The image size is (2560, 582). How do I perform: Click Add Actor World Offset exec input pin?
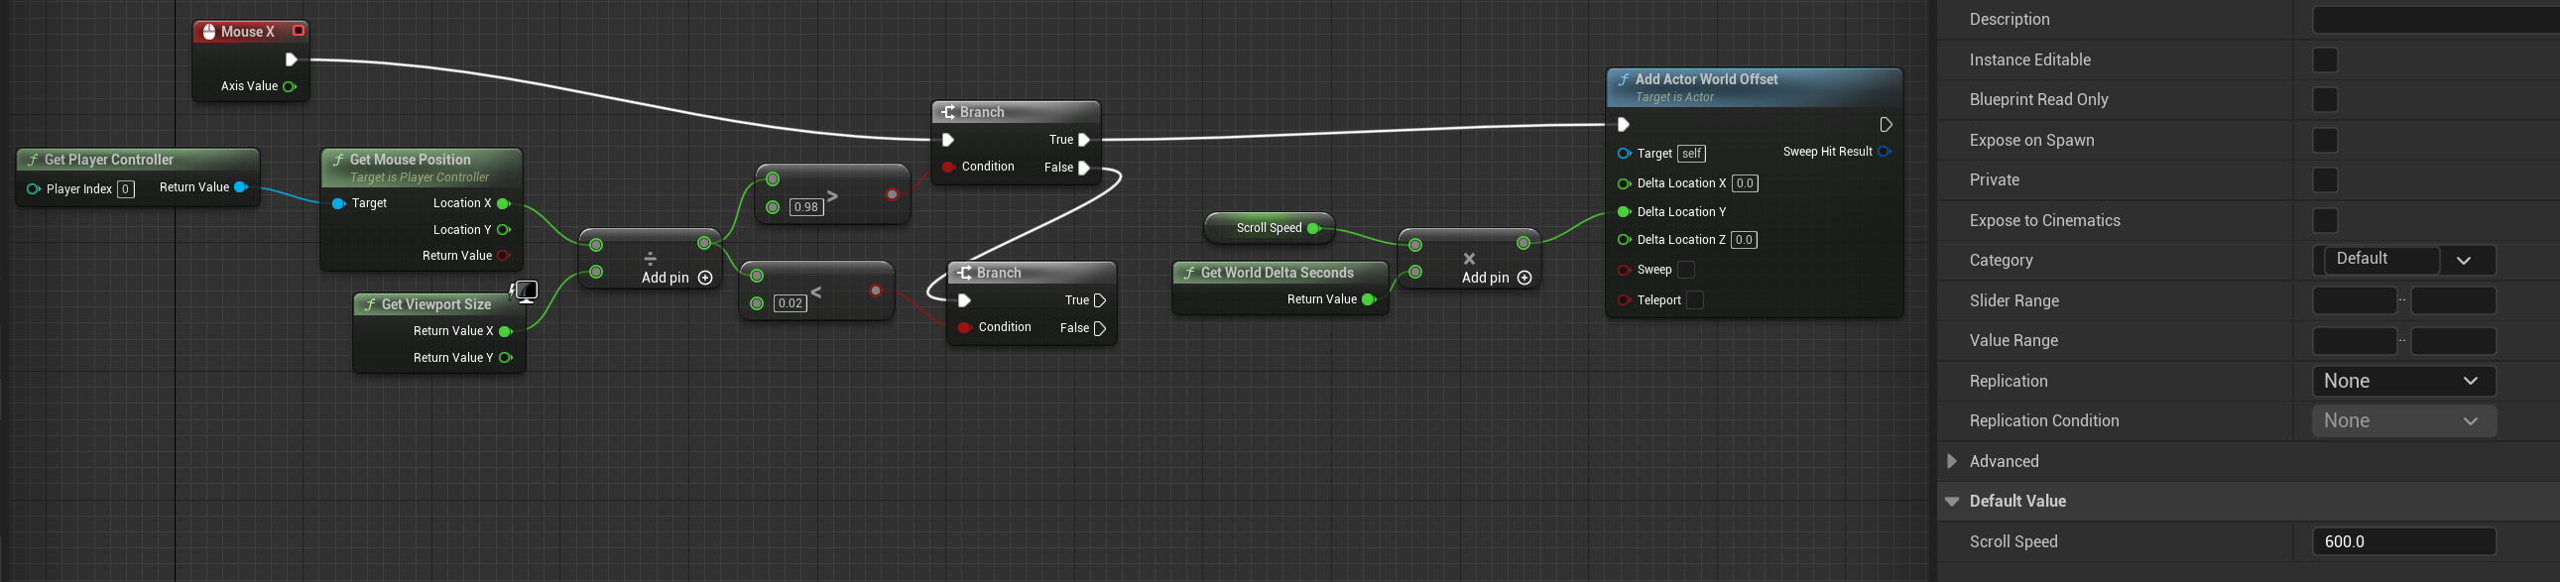pos(1623,124)
